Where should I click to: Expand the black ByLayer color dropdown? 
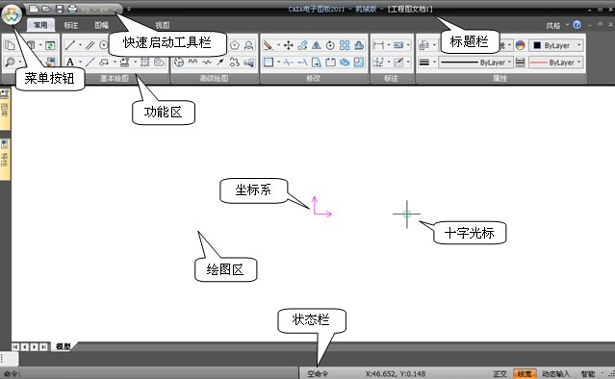555,45
